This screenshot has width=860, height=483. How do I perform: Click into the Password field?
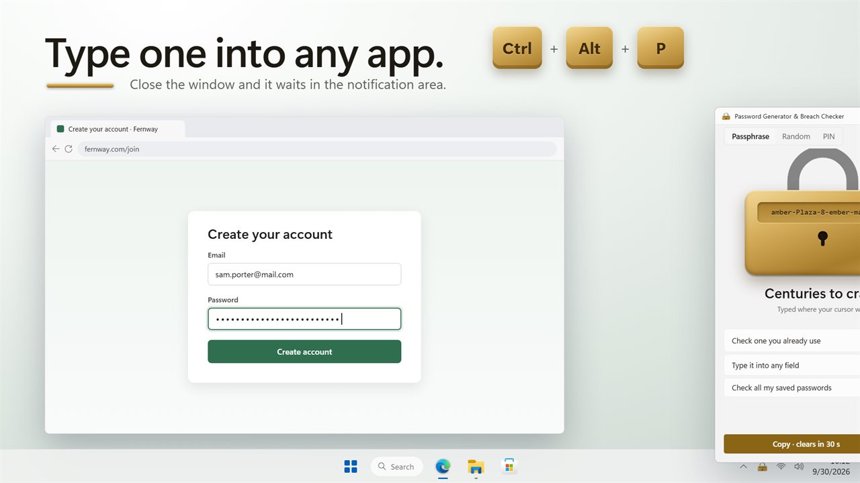tap(304, 319)
